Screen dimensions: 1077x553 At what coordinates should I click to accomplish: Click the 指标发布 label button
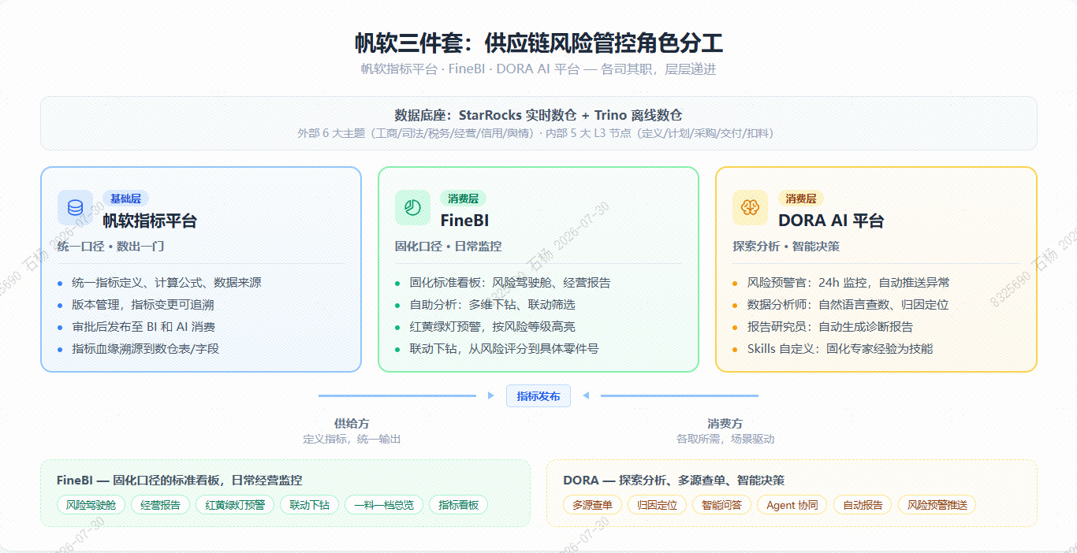[x=538, y=396]
